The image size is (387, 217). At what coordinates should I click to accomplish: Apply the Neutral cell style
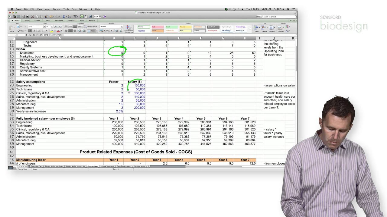pos(185,27)
